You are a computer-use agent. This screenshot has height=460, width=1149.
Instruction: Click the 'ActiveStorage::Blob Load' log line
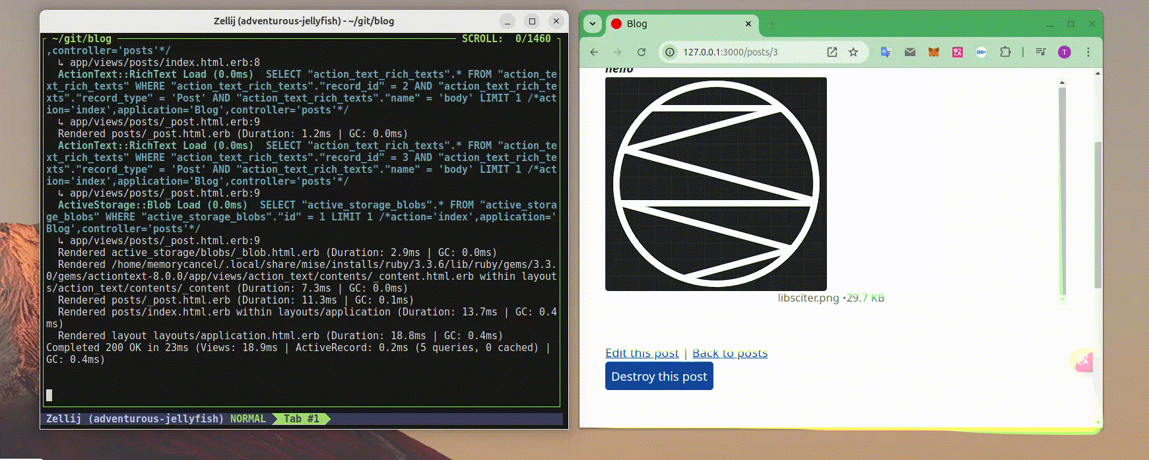pyautogui.click(x=301, y=217)
